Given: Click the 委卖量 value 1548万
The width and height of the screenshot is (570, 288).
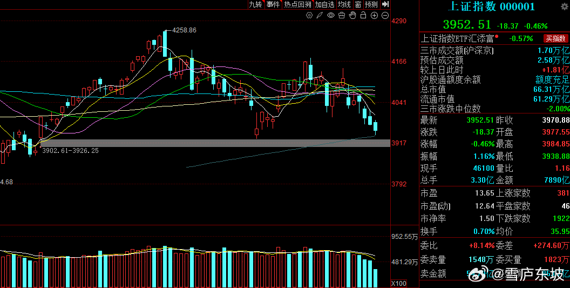Looking at the screenshot, I should coord(480,259).
